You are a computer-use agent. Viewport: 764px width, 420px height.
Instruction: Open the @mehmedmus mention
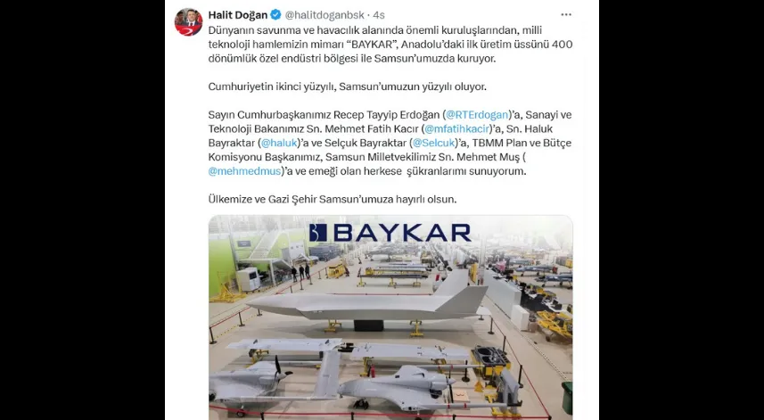(x=244, y=171)
